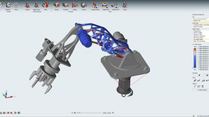Toggle the second icon in Show section
Screen dimensions: 209x117
(199, 80)
